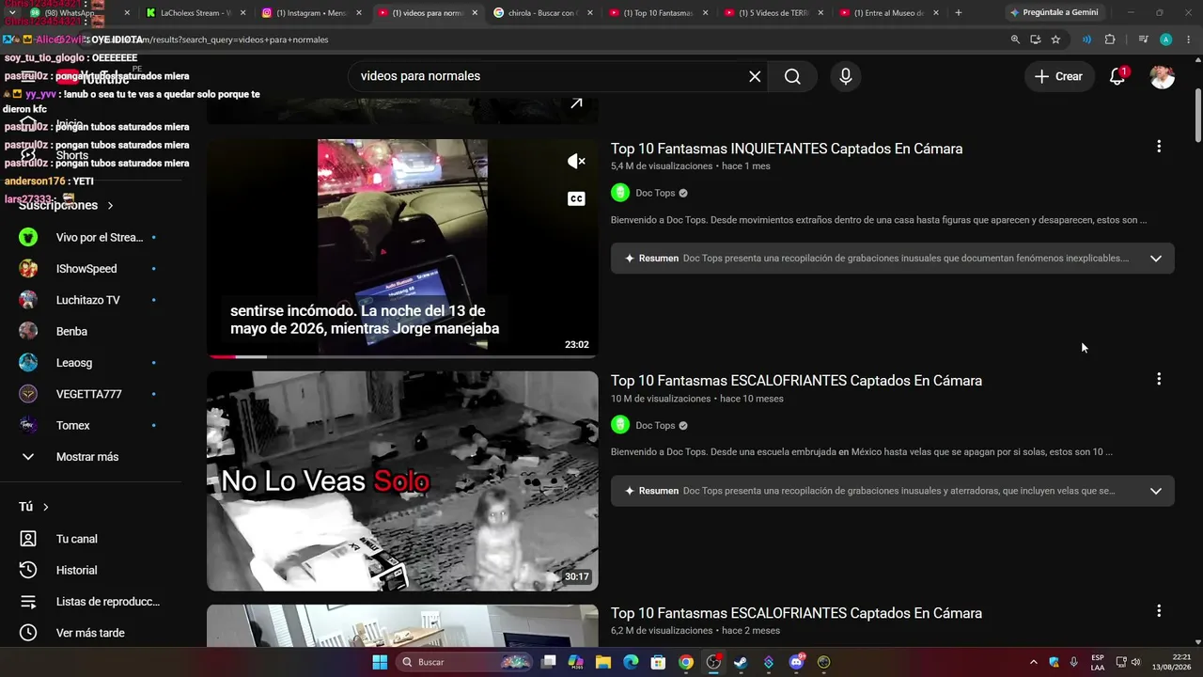The height and width of the screenshot is (677, 1203).
Task: Open the notifications bell
Action: pyautogui.click(x=1117, y=76)
